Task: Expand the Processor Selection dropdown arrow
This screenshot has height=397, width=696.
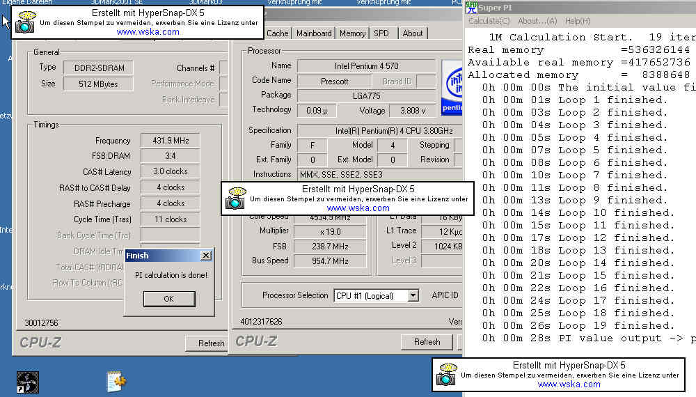Action: click(413, 295)
